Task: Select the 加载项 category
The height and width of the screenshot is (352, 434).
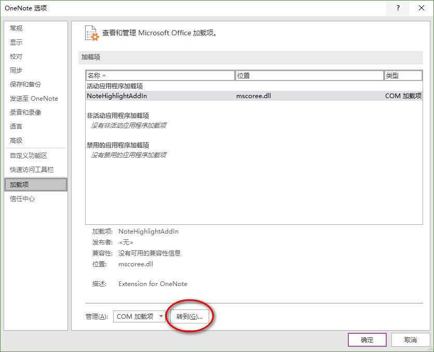Action: [36, 185]
